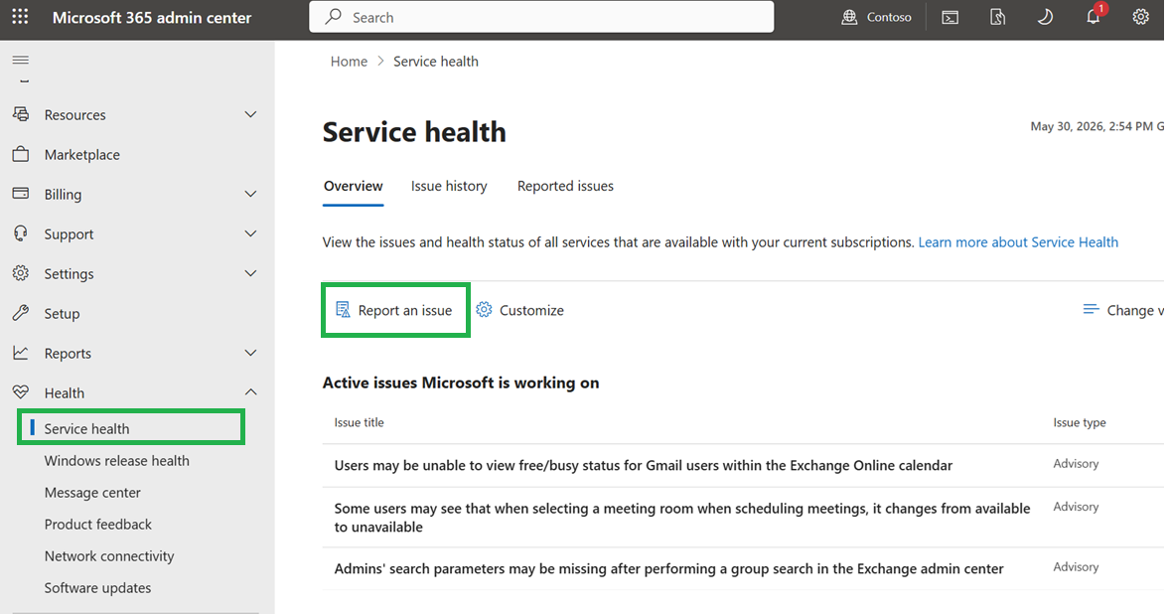Open Network connectivity
The width and height of the screenshot is (1169, 614).
pyautogui.click(x=109, y=555)
